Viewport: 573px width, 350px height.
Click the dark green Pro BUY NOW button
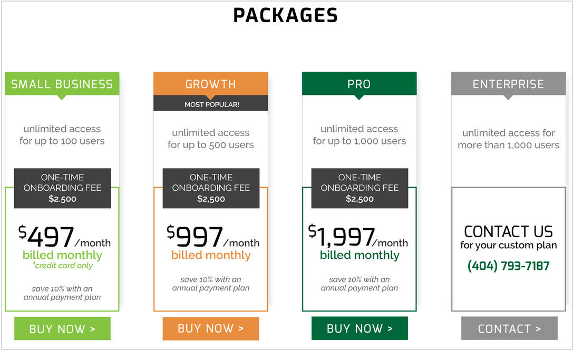360,328
